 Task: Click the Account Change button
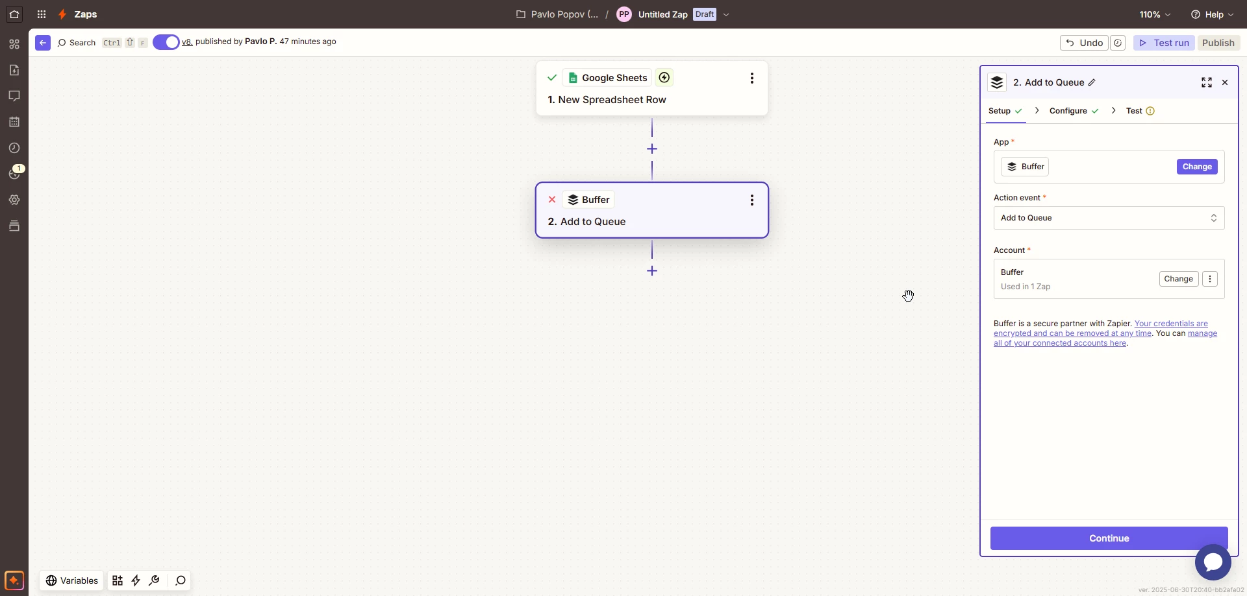coord(1179,279)
